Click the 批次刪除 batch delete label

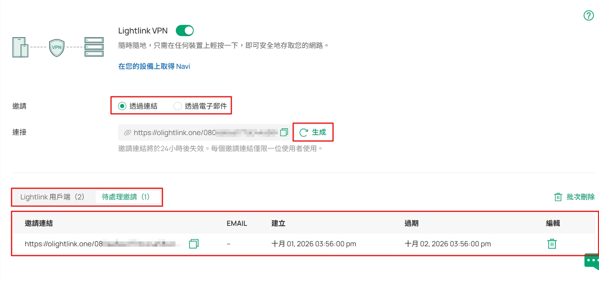coord(580,197)
